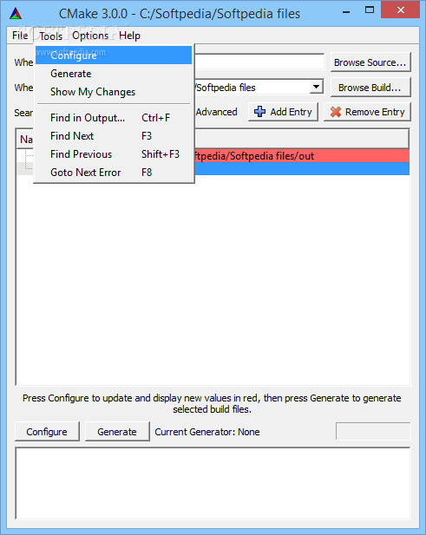Click the CMake logo icon in title bar
This screenshot has width=426, height=535.
click(x=16, y=14)
